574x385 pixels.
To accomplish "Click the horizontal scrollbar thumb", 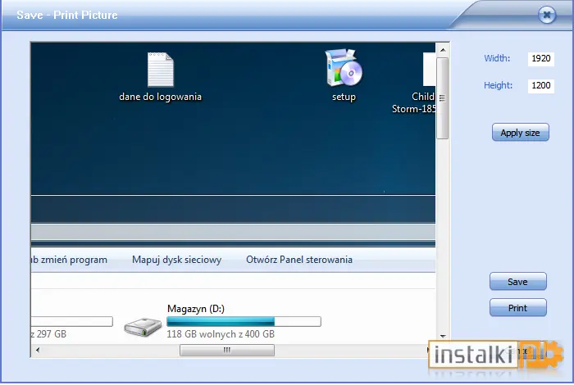I will [x=227, y=351].
